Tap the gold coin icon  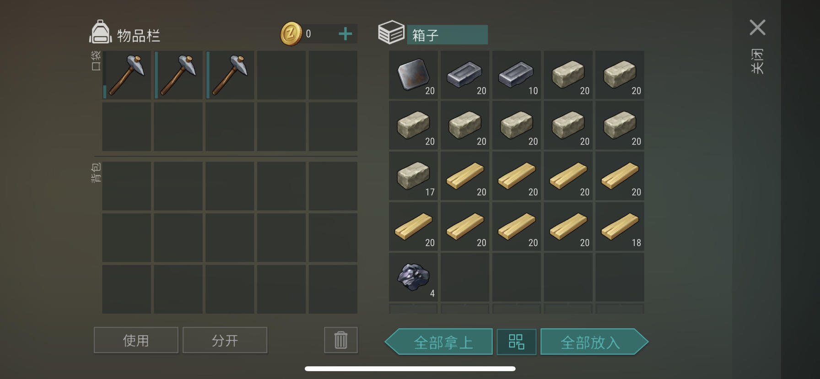pos(291,34)
